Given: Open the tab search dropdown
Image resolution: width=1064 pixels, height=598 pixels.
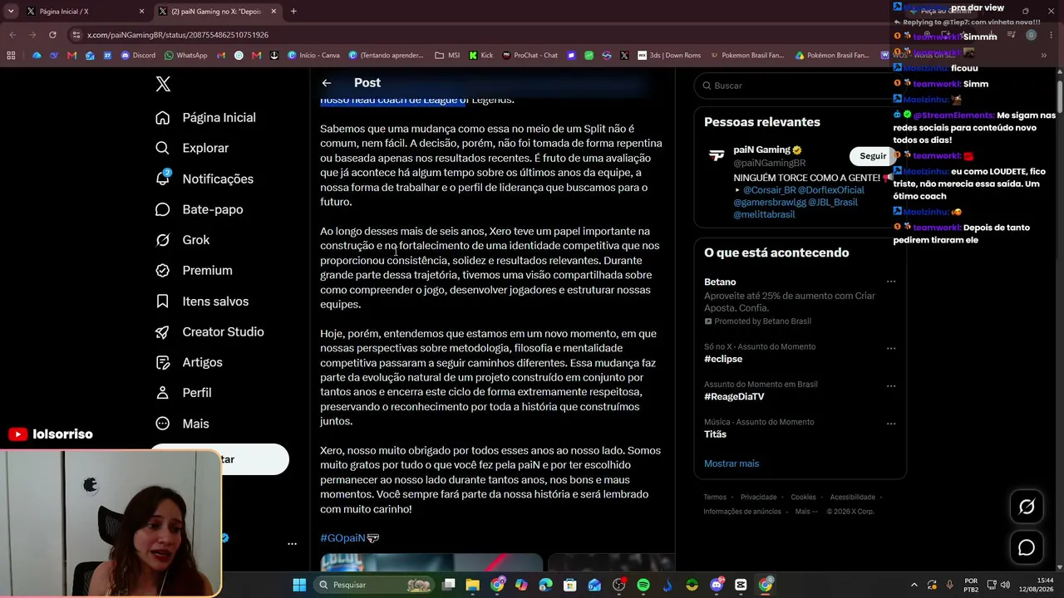Looking at the screenshot, I should (x=11, y=12).
